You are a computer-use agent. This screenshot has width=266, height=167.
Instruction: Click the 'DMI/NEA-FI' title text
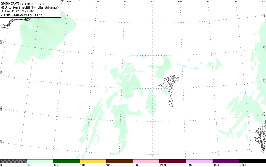[x=10, y=3]
